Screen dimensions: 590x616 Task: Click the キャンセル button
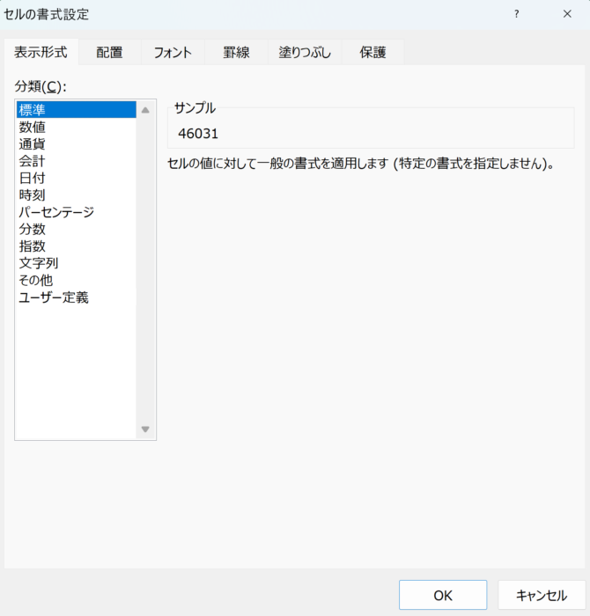(541, 595)
